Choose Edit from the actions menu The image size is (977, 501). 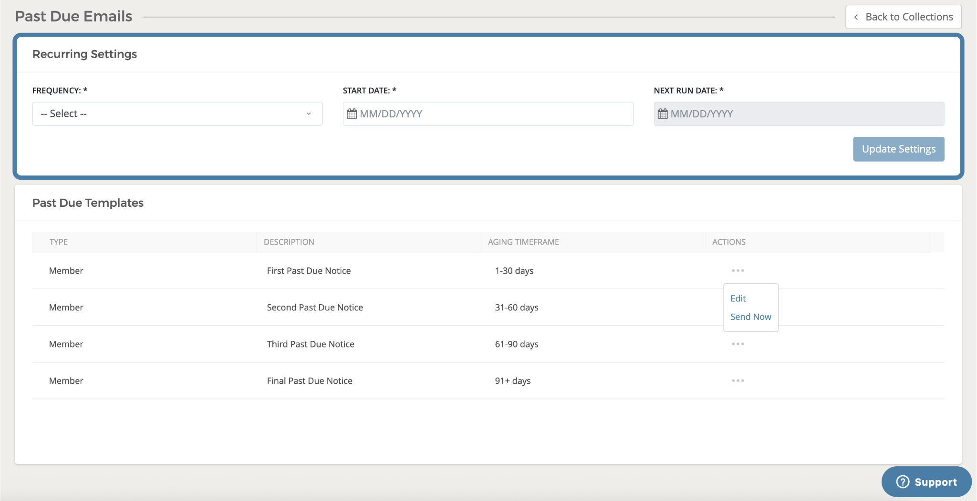click(x=738, y=298)
